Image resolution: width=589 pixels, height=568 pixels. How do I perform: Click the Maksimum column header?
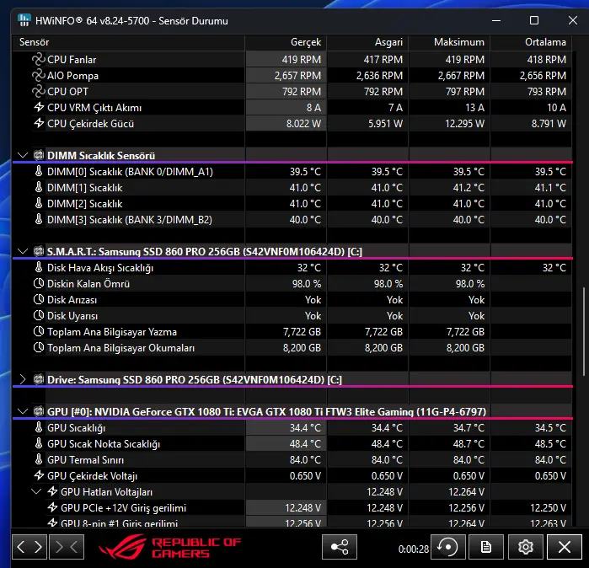[449, 42]
